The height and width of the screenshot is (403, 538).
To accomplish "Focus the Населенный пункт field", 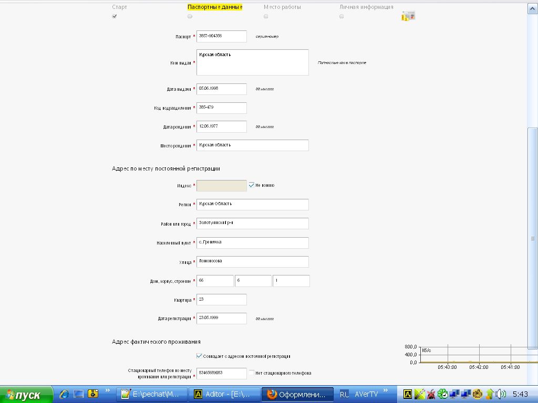I will click(253, 242).
